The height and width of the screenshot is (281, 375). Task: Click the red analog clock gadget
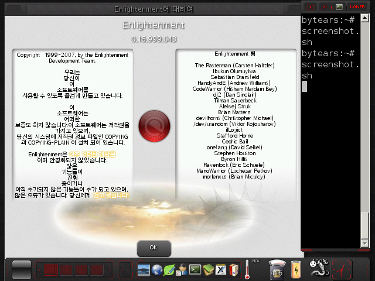click(342, 270)
